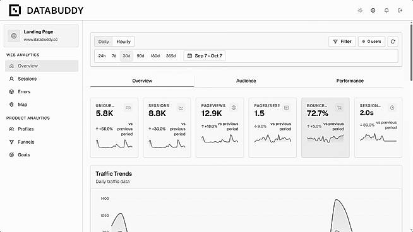Click the Profiles people icon in sidebar
The image size is (413, 232).
point(11,129)
